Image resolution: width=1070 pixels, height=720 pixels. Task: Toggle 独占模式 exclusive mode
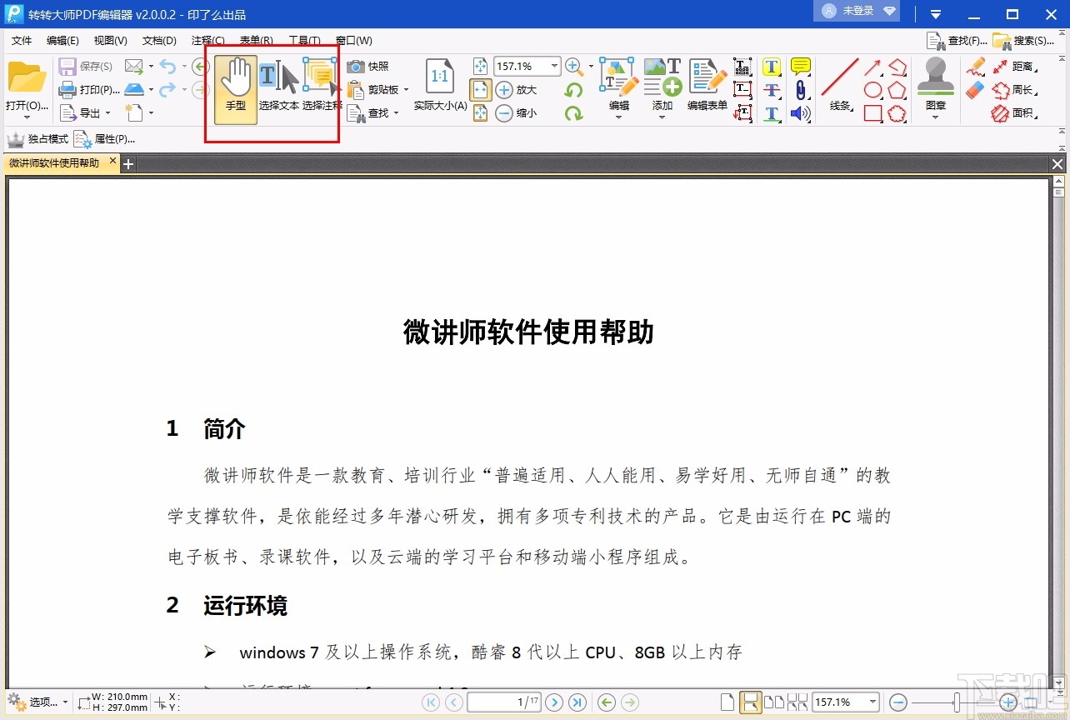(x=39, y=138)
